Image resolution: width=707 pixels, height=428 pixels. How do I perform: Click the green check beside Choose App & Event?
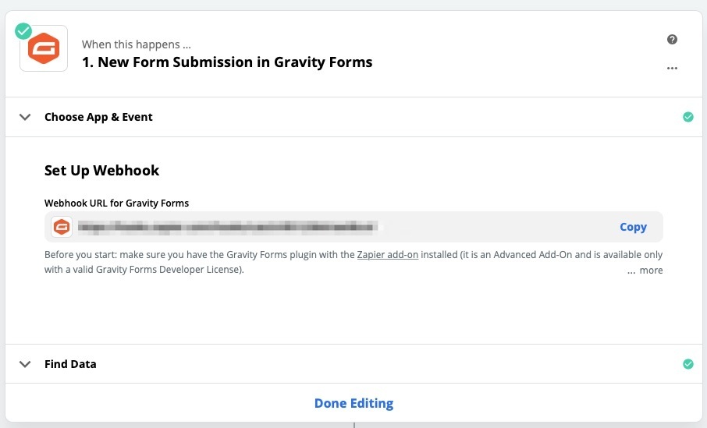tap(688, 117)
